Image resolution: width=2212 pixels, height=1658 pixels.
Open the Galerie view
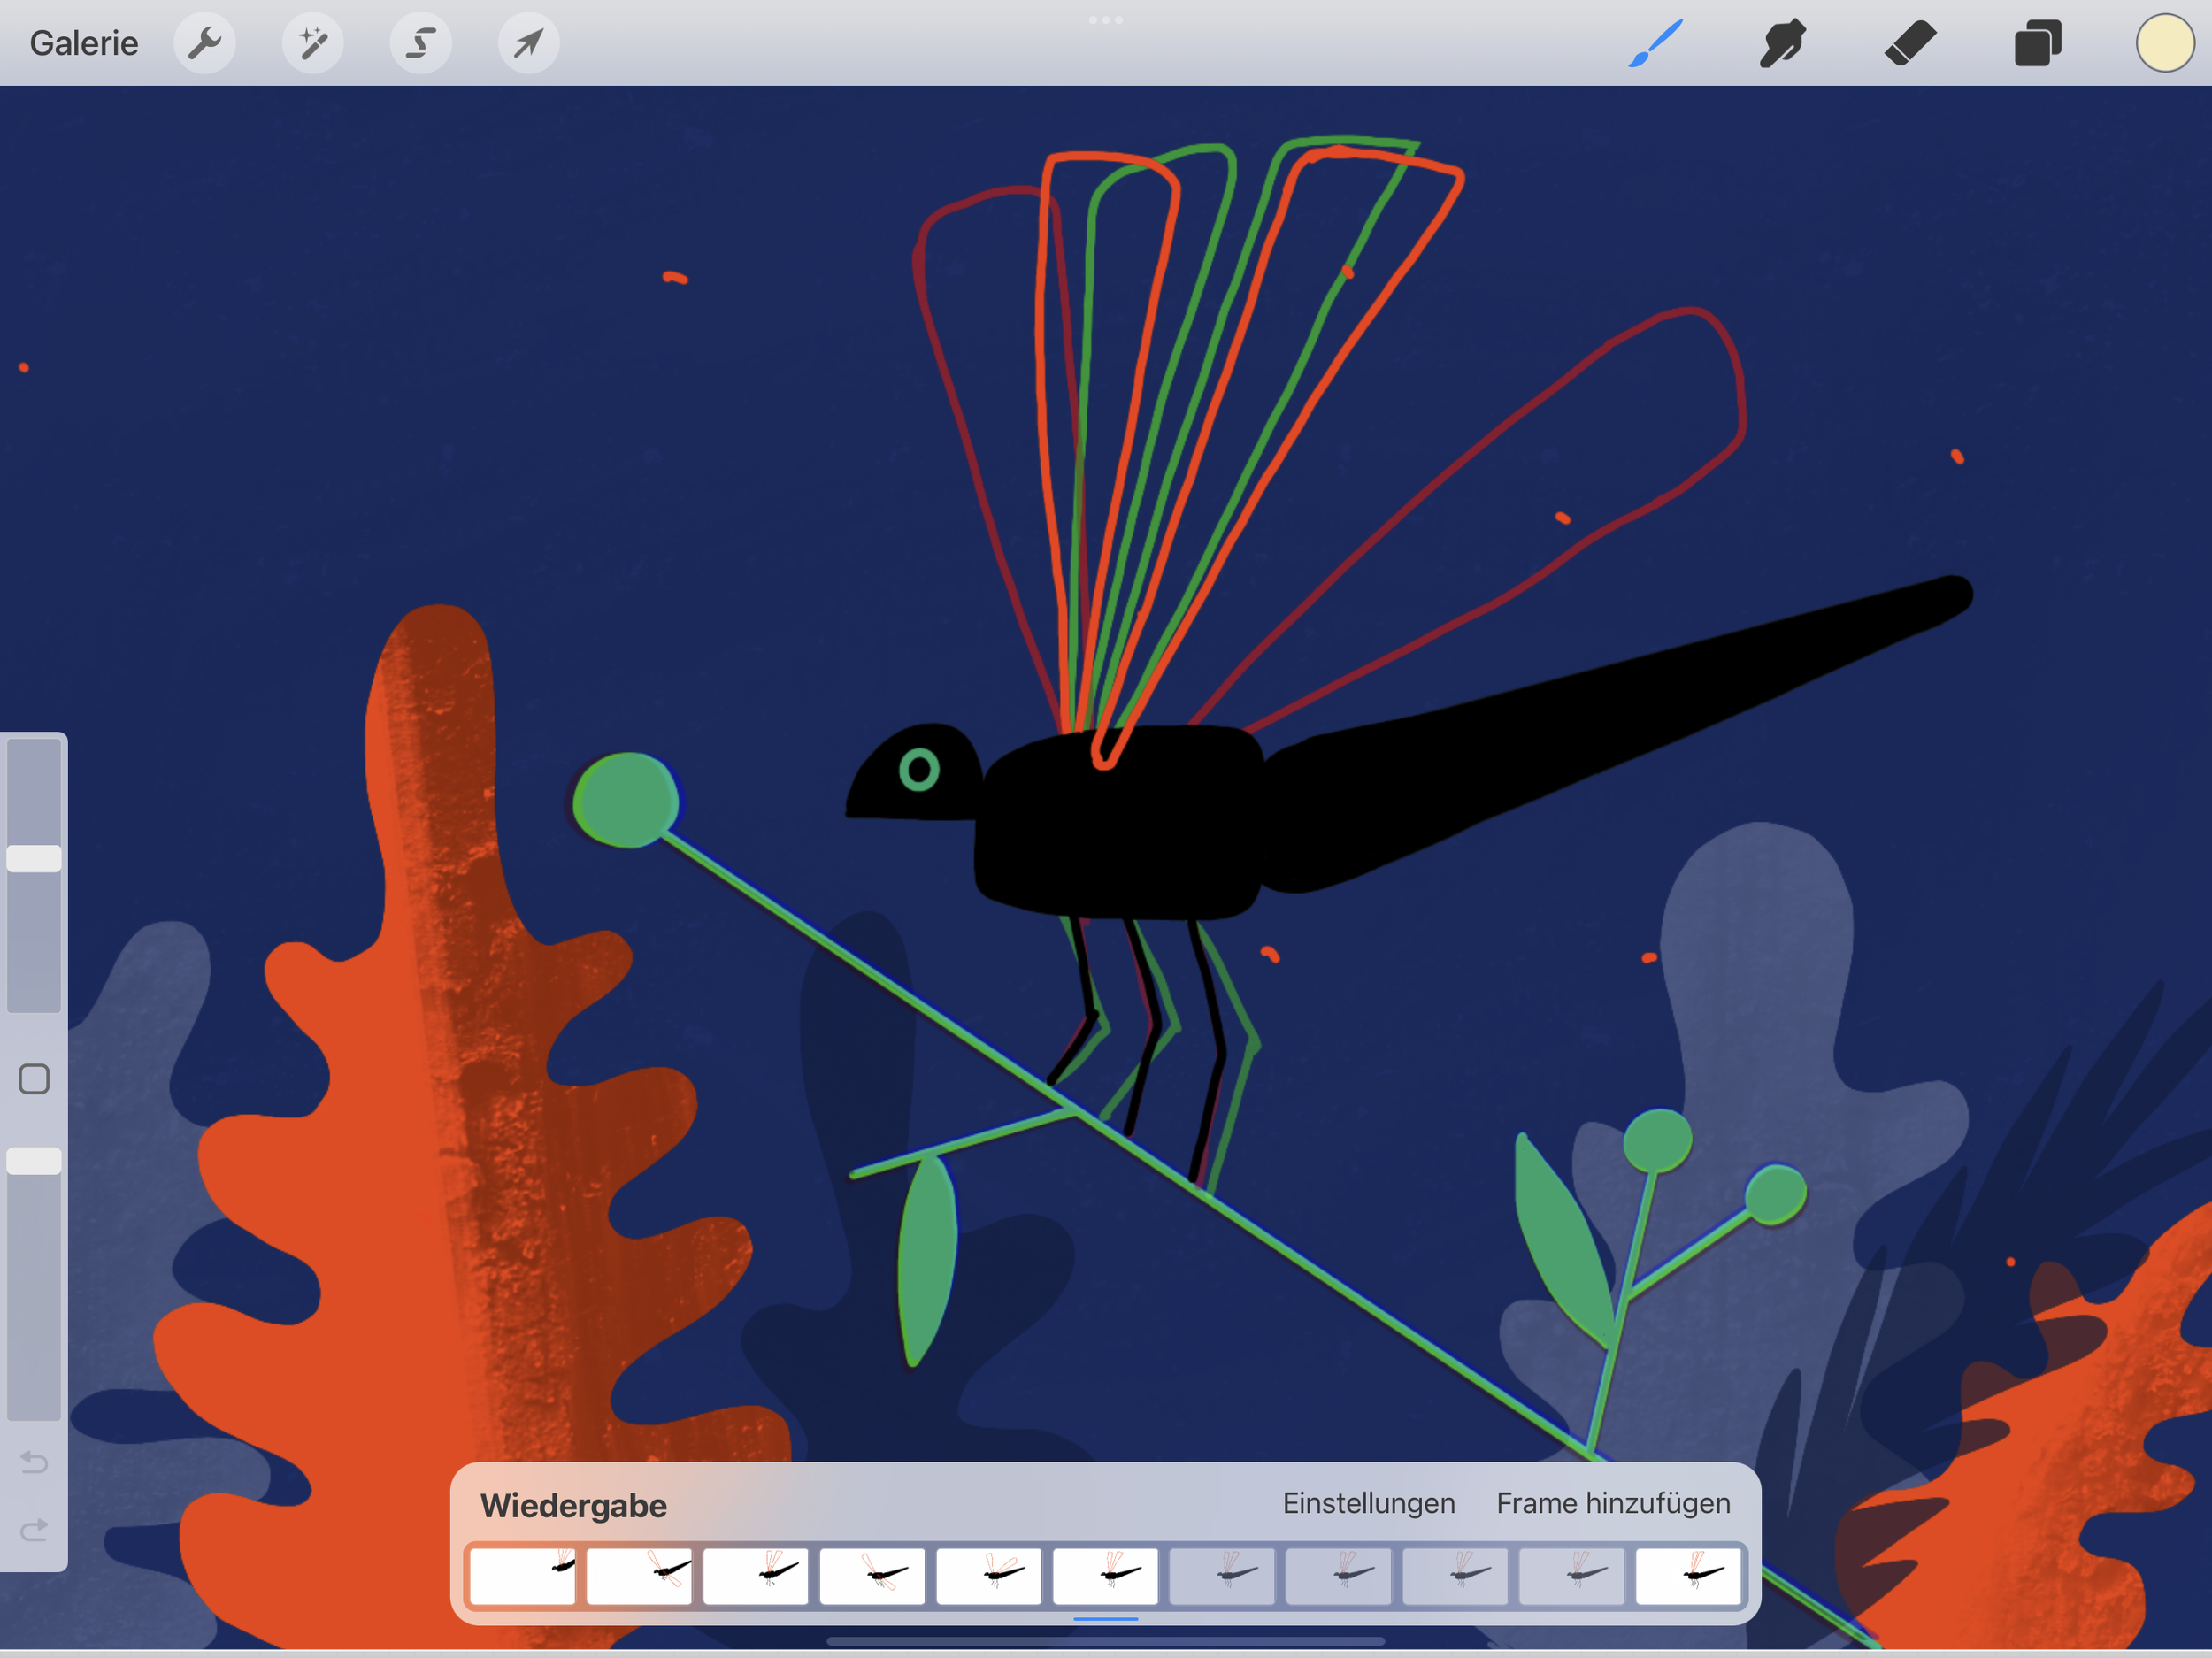click(x=84, y=43)
